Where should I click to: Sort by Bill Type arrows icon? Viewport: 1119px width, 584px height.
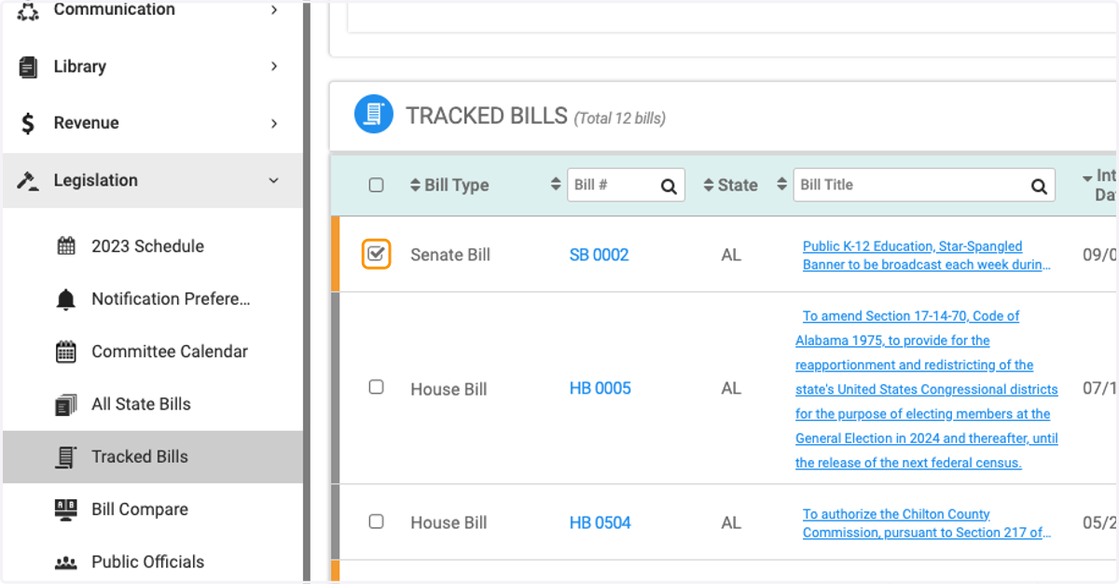point(416,185)
